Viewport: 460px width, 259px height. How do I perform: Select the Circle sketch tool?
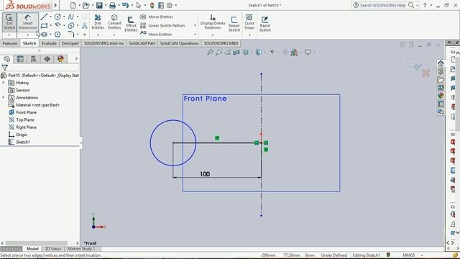coord(57,17)
